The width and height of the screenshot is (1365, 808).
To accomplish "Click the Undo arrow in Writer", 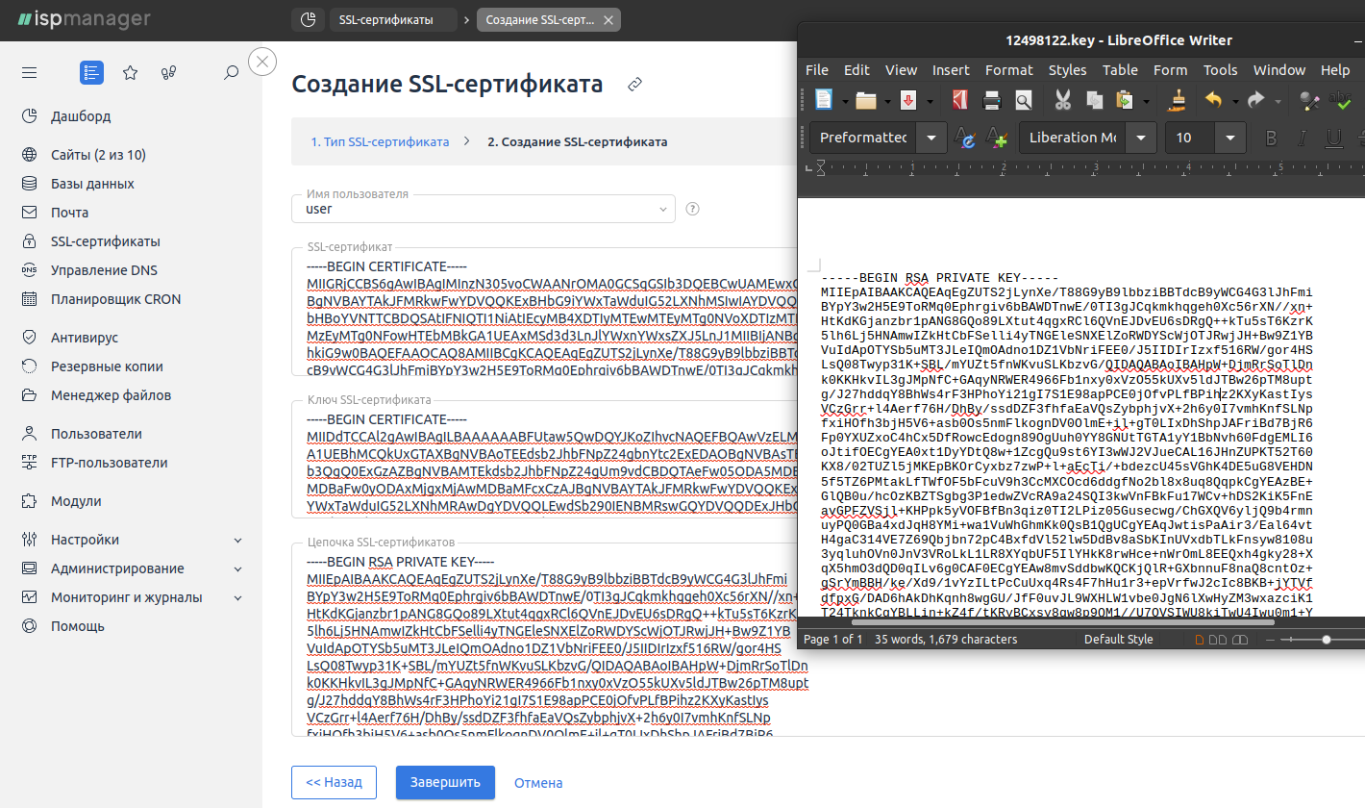I will (1214, 99).
